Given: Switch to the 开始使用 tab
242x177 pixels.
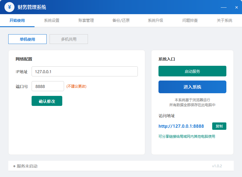Looking at the screenshot, I should click(x=17, y=20).
